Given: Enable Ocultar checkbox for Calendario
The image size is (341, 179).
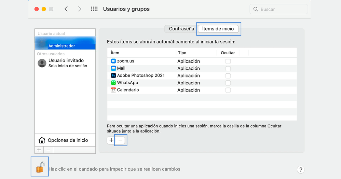Looking at the screenshot, I should pos(228,90).
